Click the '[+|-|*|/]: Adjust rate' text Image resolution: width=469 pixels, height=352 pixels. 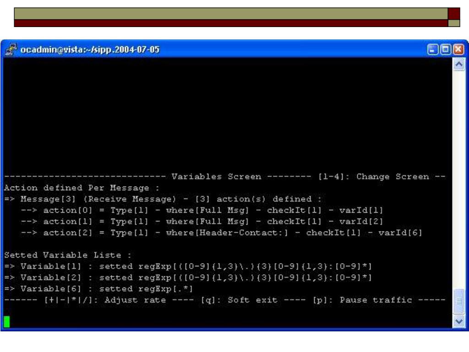click(105, 300)
